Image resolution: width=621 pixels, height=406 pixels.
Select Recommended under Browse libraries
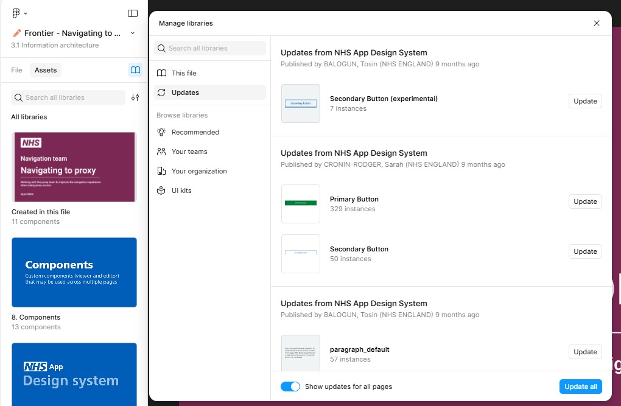point(195,131)
